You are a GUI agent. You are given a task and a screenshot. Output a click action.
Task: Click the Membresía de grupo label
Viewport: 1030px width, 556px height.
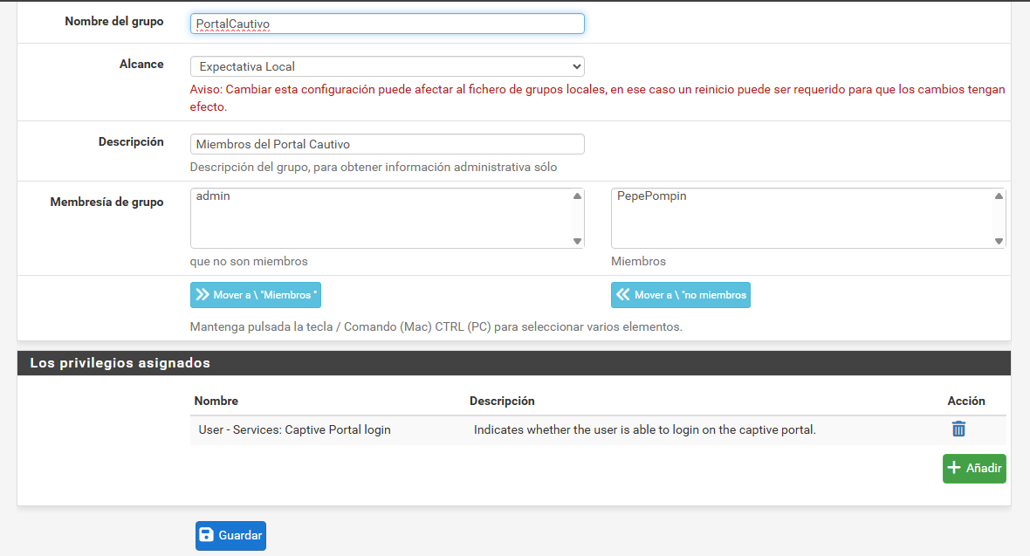tap(106, 202)
